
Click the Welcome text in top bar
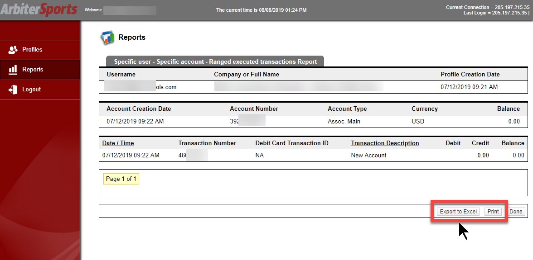pos(93,10)
